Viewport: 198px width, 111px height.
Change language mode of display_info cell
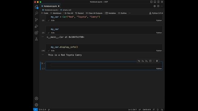(159, 51)
